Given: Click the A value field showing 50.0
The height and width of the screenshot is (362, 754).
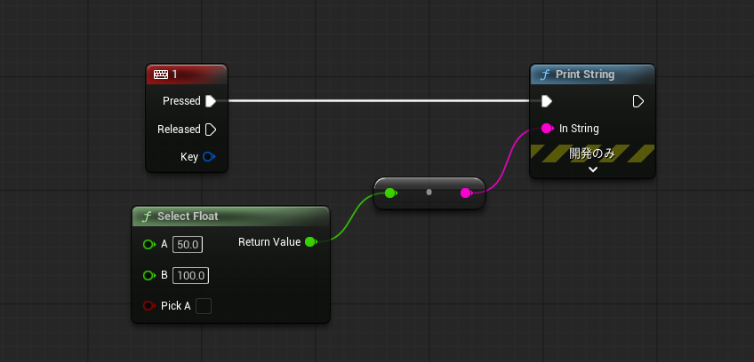Looking at the screenshot, I should click(x=187, y=245).
